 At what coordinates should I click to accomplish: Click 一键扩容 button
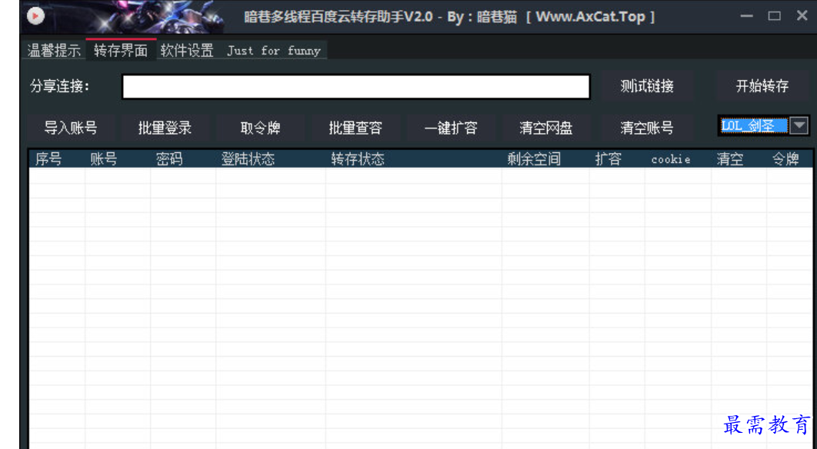tap(451, 128)
